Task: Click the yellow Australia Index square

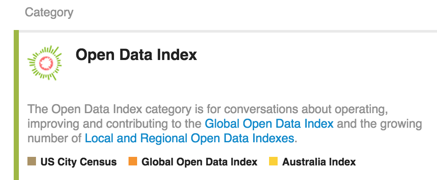Action: pos(273,162)
